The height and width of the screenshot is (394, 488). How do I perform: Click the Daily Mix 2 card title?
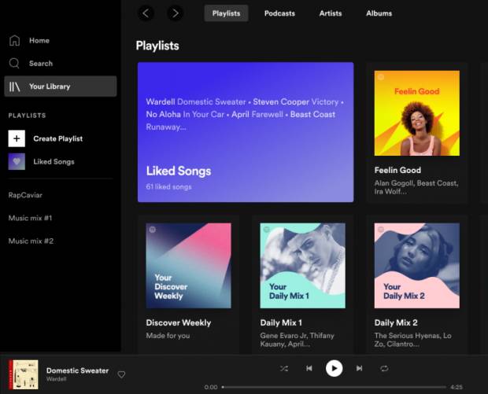(x=396, y=322)
